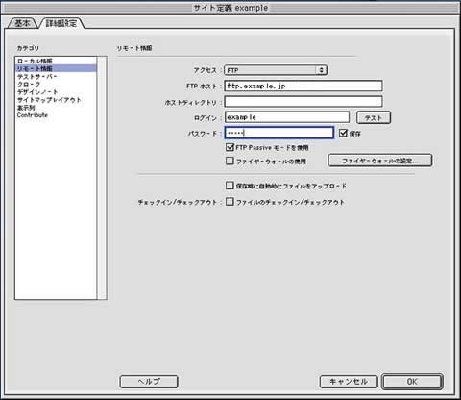461x400 pixels.
Task: Enable ファイルのチェックイン/チェックアウト checkbox
Action: [230, 202]
